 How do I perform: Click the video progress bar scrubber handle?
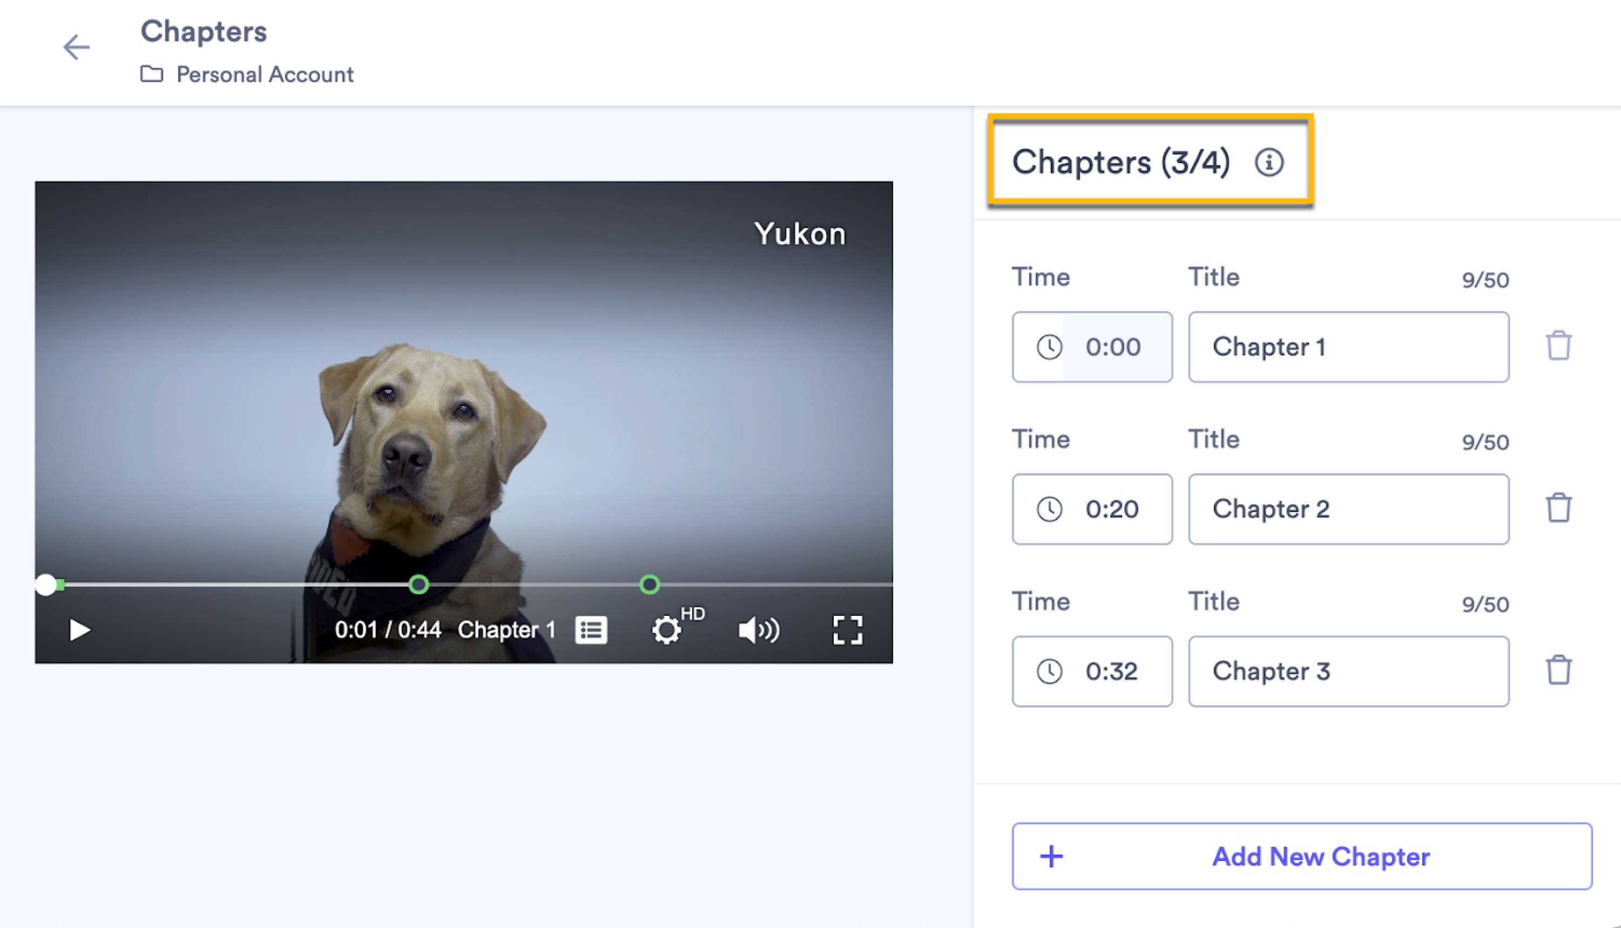[46, 584]
